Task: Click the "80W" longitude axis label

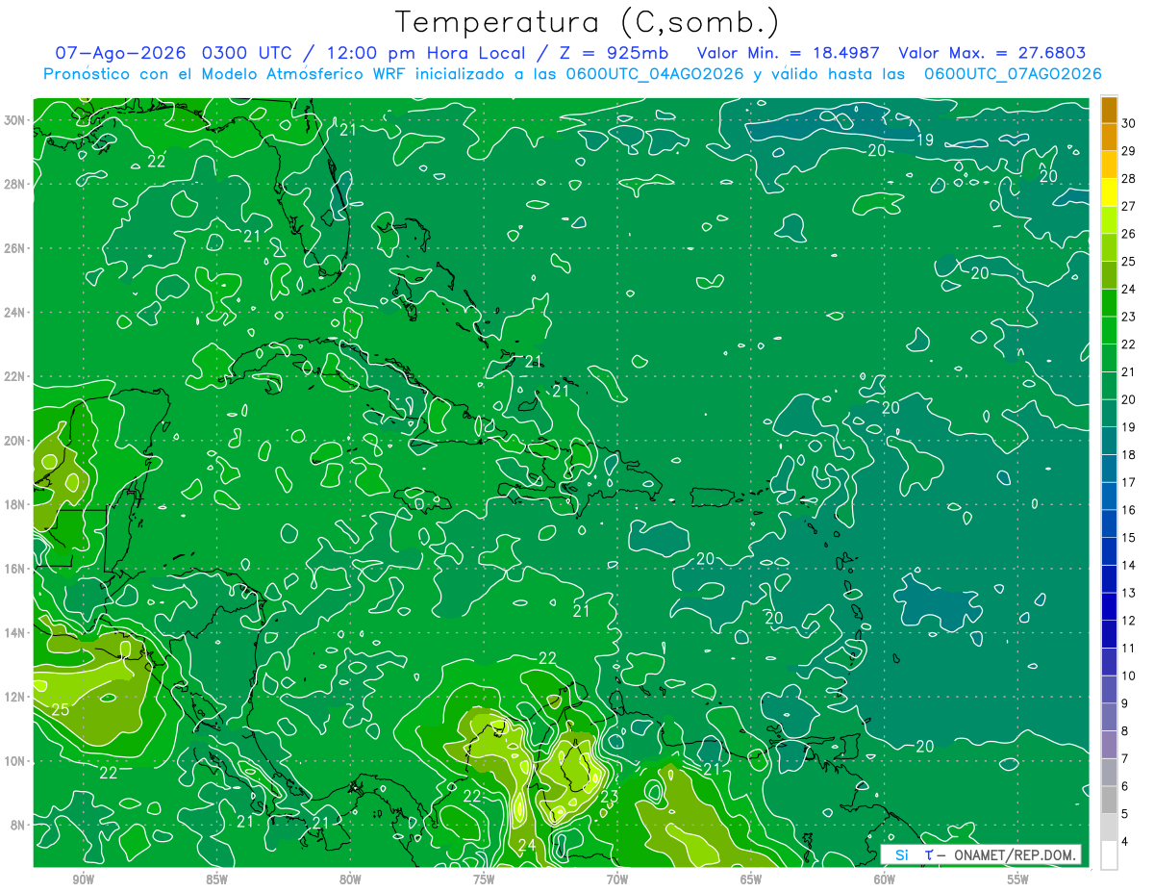Action: pos(351,879)
